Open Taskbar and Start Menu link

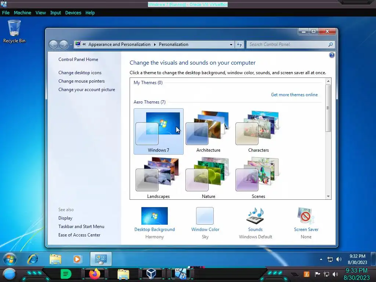[x=81, y=226]
